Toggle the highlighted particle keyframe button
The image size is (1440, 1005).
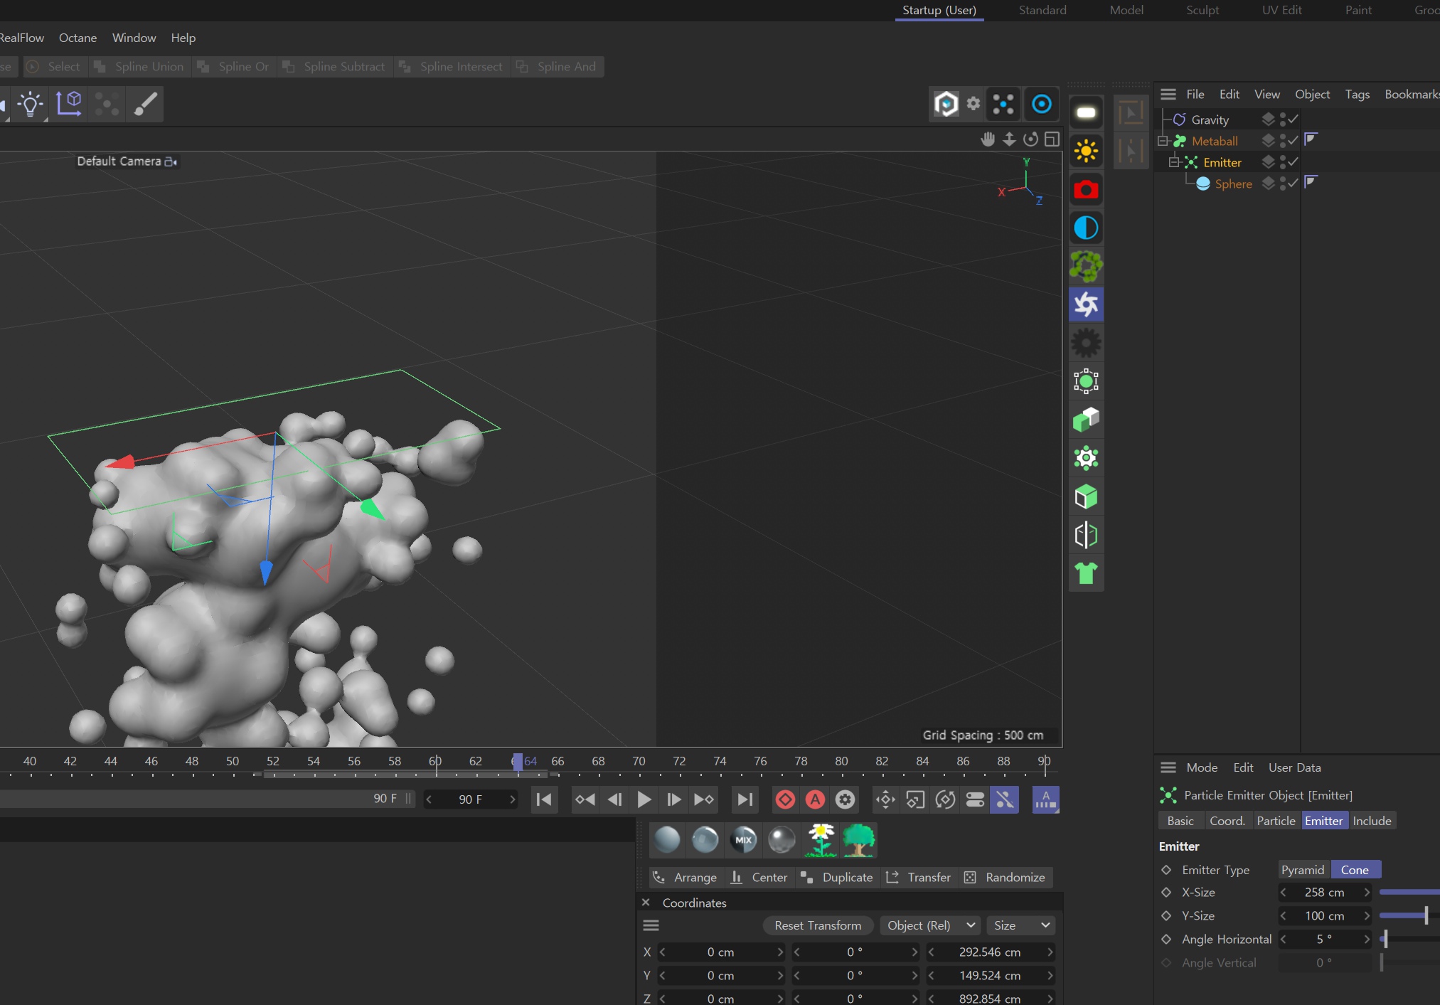pyautogui.click(x=1004, y=799)
